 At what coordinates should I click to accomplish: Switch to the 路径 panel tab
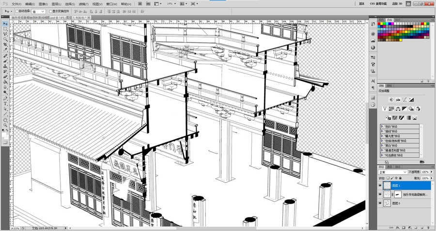[x=398, y=167]
